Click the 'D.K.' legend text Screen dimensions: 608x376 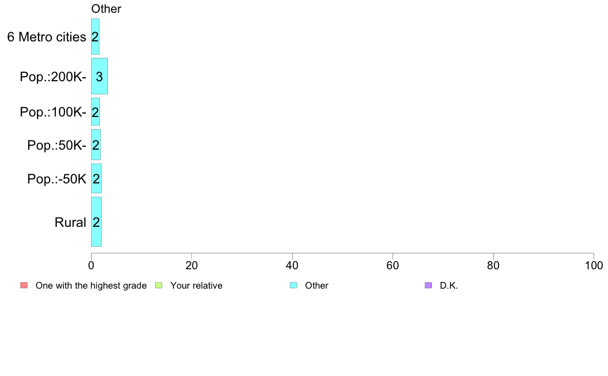[x=449, y=286]
